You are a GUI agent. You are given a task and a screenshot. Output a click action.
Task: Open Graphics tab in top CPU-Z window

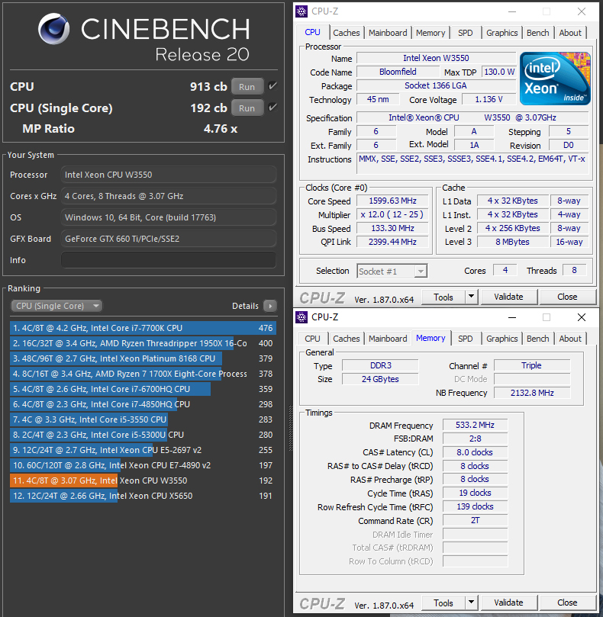pyautogui.click(x=501, y=33)
